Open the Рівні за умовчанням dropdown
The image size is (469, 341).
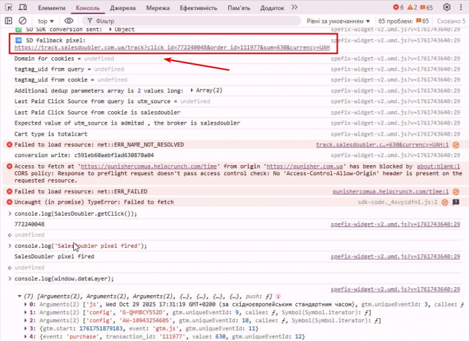339,21
